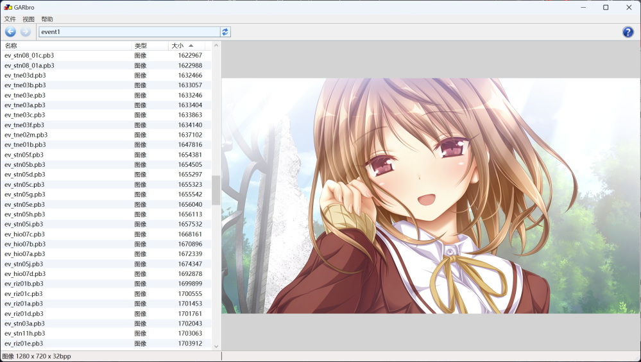Viewport: 641px width, 362px height.
Task: Select file ev_stn05b.pb3
Action: pyautogui.click(x=106, y=165)
